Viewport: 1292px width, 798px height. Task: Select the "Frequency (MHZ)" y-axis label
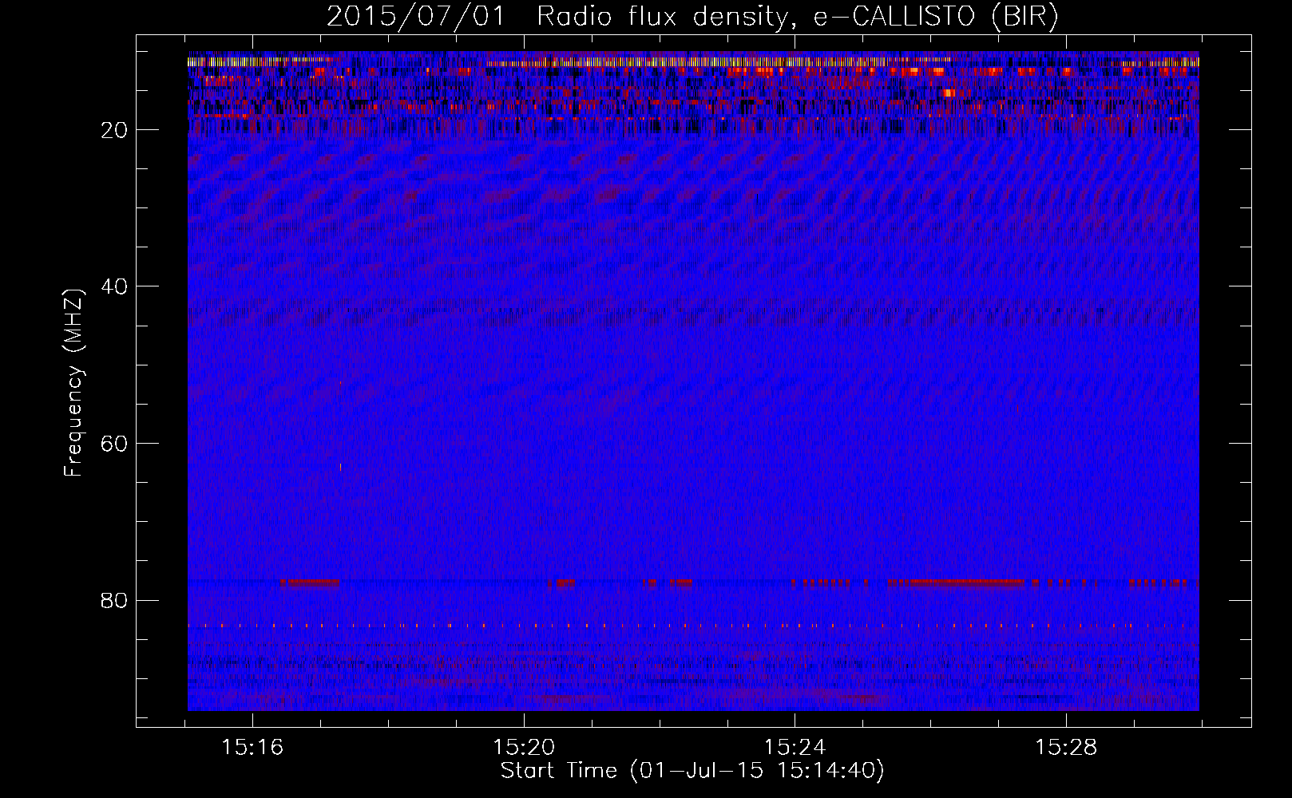pyautogui.click(x=73, y=384)
